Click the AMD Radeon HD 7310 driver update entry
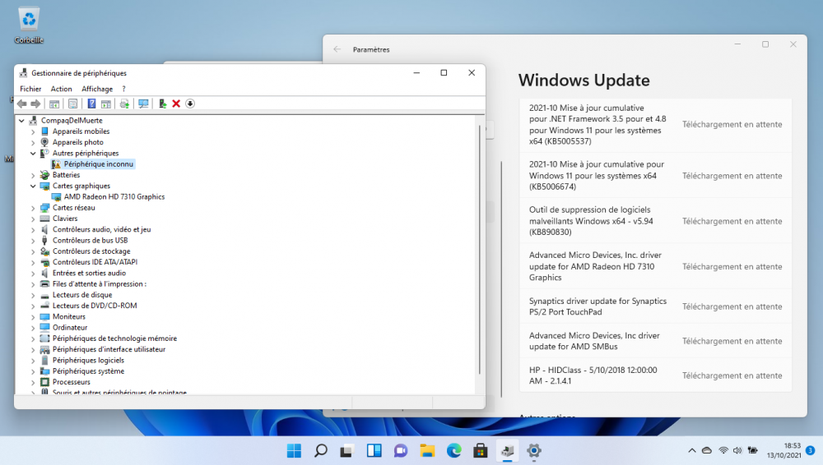This screenshot has height=465, width=823. (x=656, y=266)
